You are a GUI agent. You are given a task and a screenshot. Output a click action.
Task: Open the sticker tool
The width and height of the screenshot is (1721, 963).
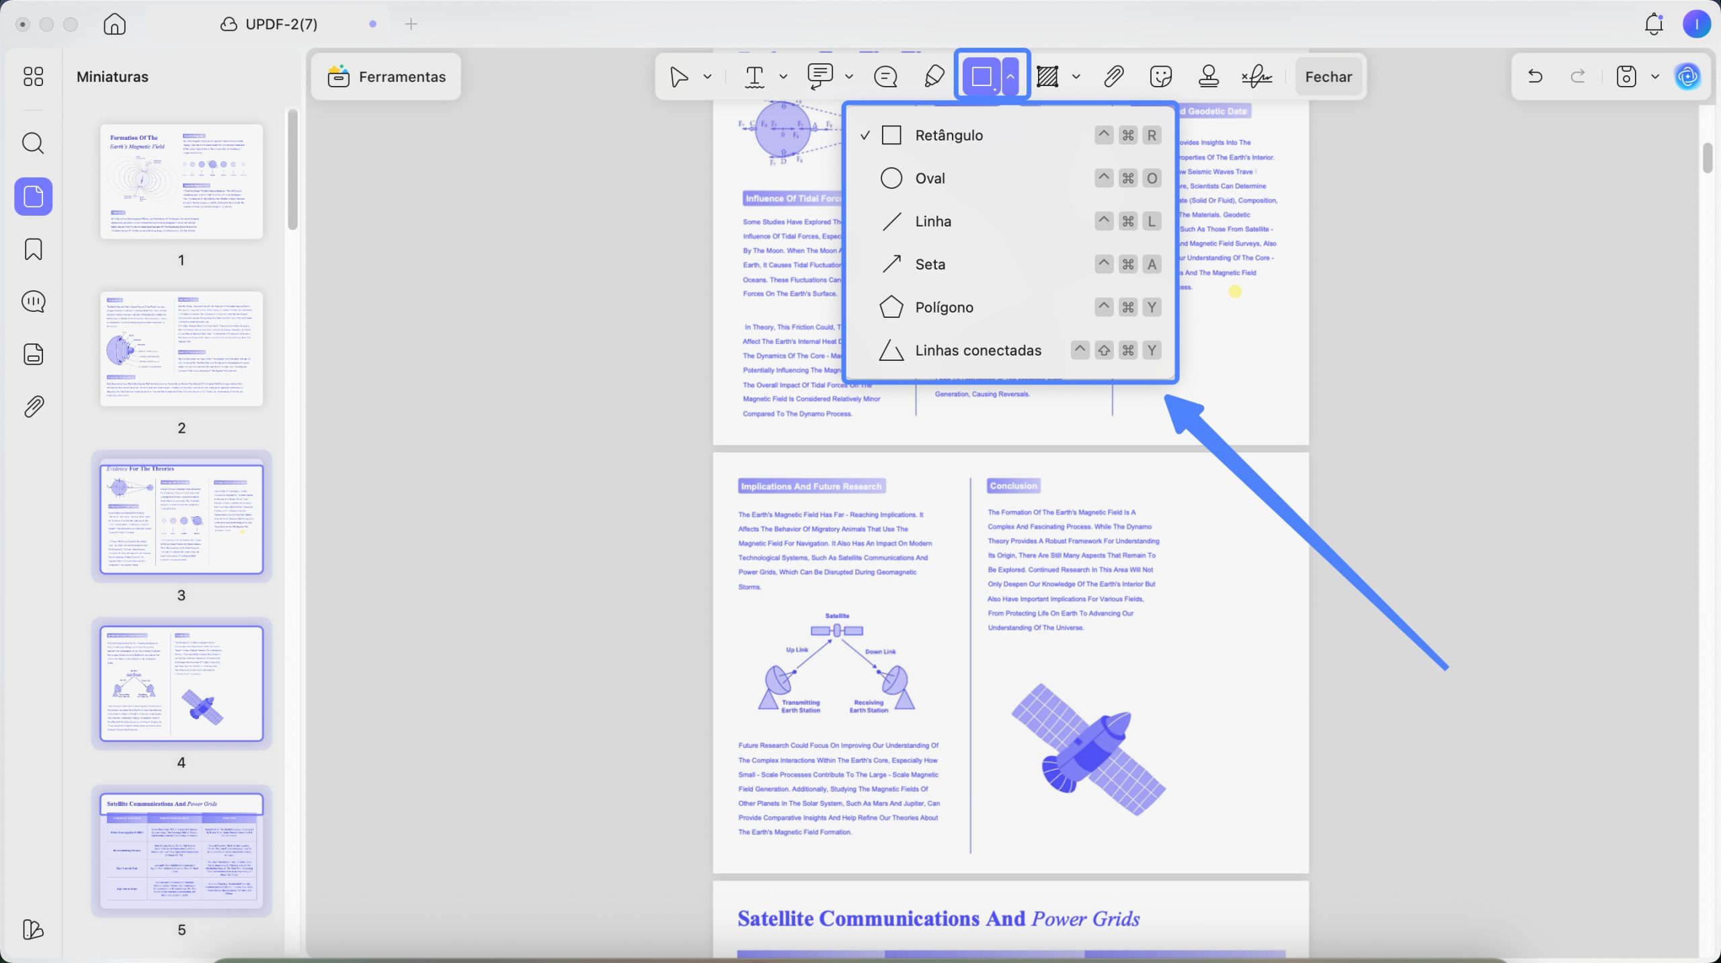pos(1161,77)
